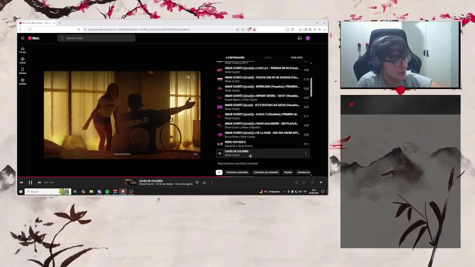475x267 pixels.
Task: Reload the browser page
Action: pos(30,30)
